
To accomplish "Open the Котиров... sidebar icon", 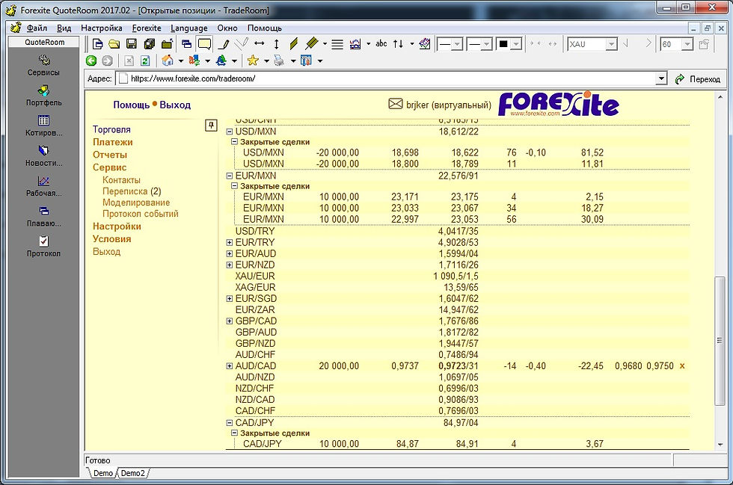I will pos(43,126).
